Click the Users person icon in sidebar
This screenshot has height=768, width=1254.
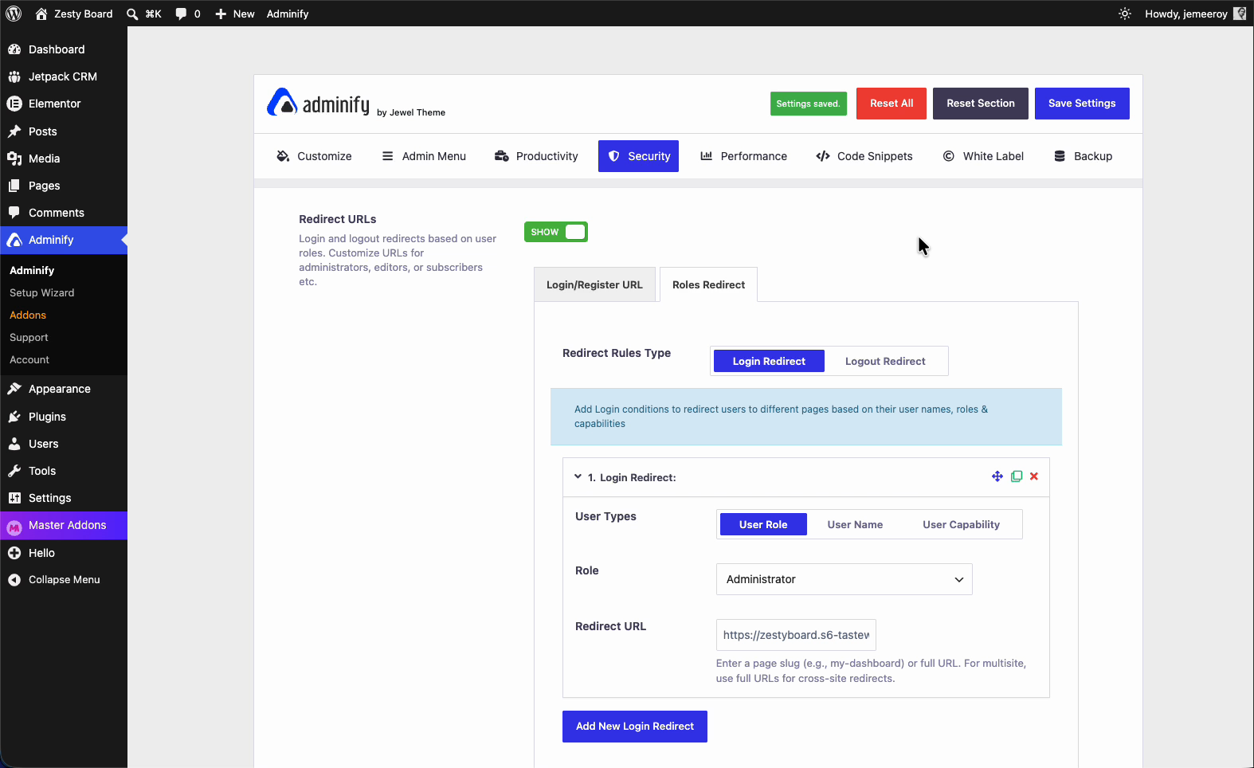[14, 444]
